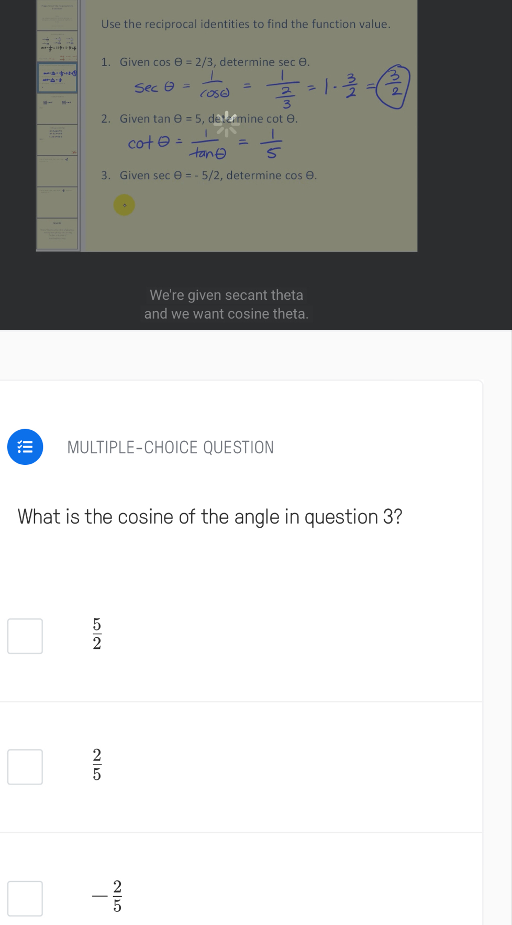Image resolution: width=512 pixels, height=925 pixels.
Task: Click the blue multiple-choice list icon
Action: [x=25, y=447]
